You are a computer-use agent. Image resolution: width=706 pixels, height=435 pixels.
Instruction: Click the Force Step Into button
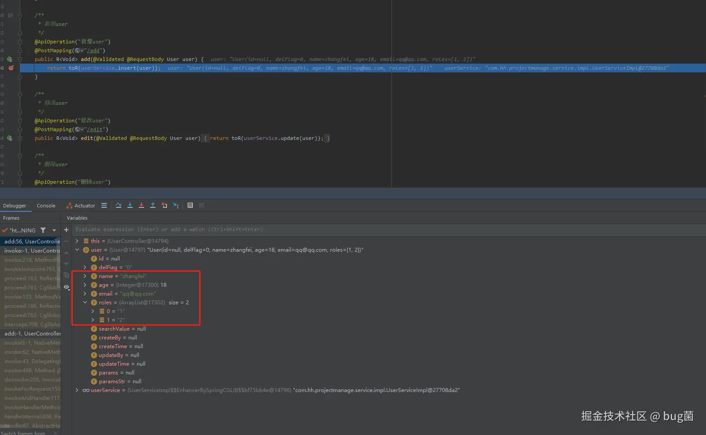pyautogui.click(x=141, y=205)
